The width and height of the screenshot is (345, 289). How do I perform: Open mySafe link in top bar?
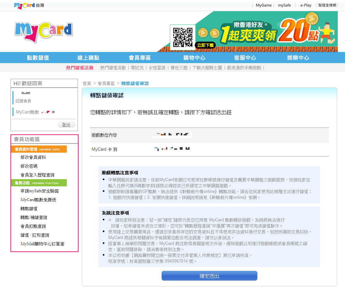point(284,5)
